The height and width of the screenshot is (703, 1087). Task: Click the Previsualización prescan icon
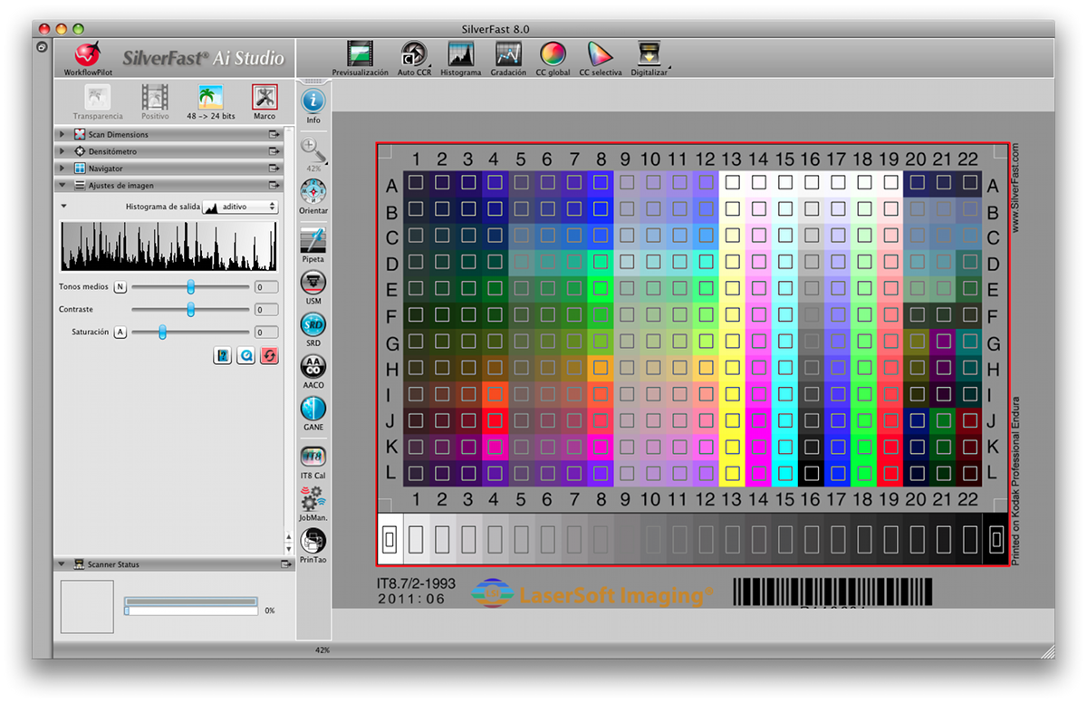point(360,54)
